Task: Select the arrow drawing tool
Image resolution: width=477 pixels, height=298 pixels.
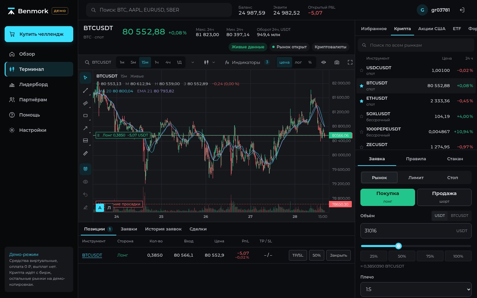Action: 85,128
